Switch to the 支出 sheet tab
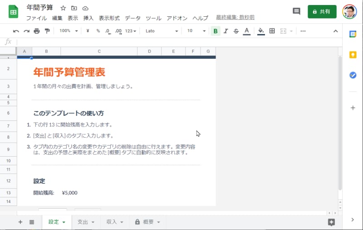This screenshot has width=363, height=230. [x=83, y=222]
